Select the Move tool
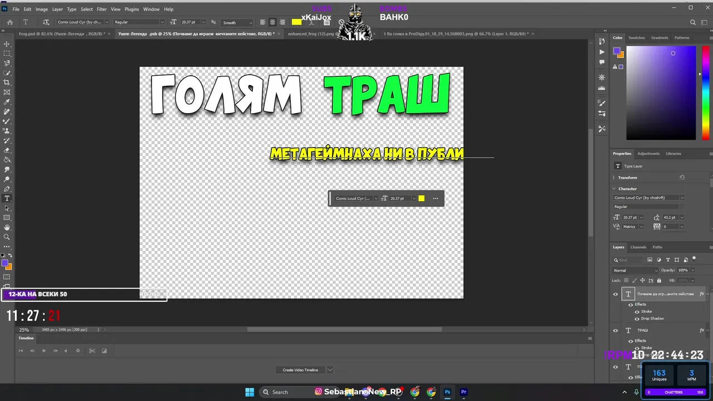The width and height of the screenshot is (713, 401). click(x=7, y=44)
